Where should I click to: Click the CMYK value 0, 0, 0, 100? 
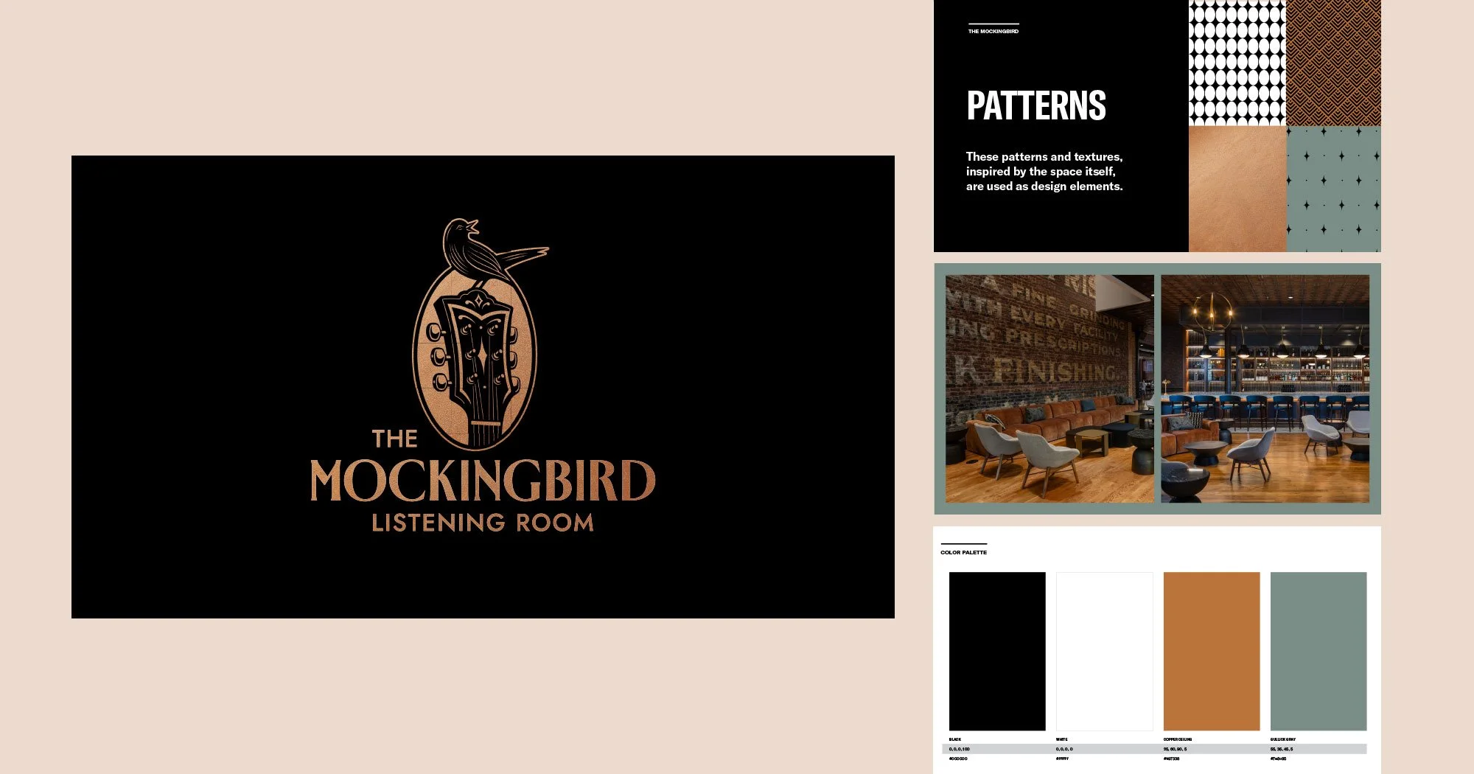[960, 749]
